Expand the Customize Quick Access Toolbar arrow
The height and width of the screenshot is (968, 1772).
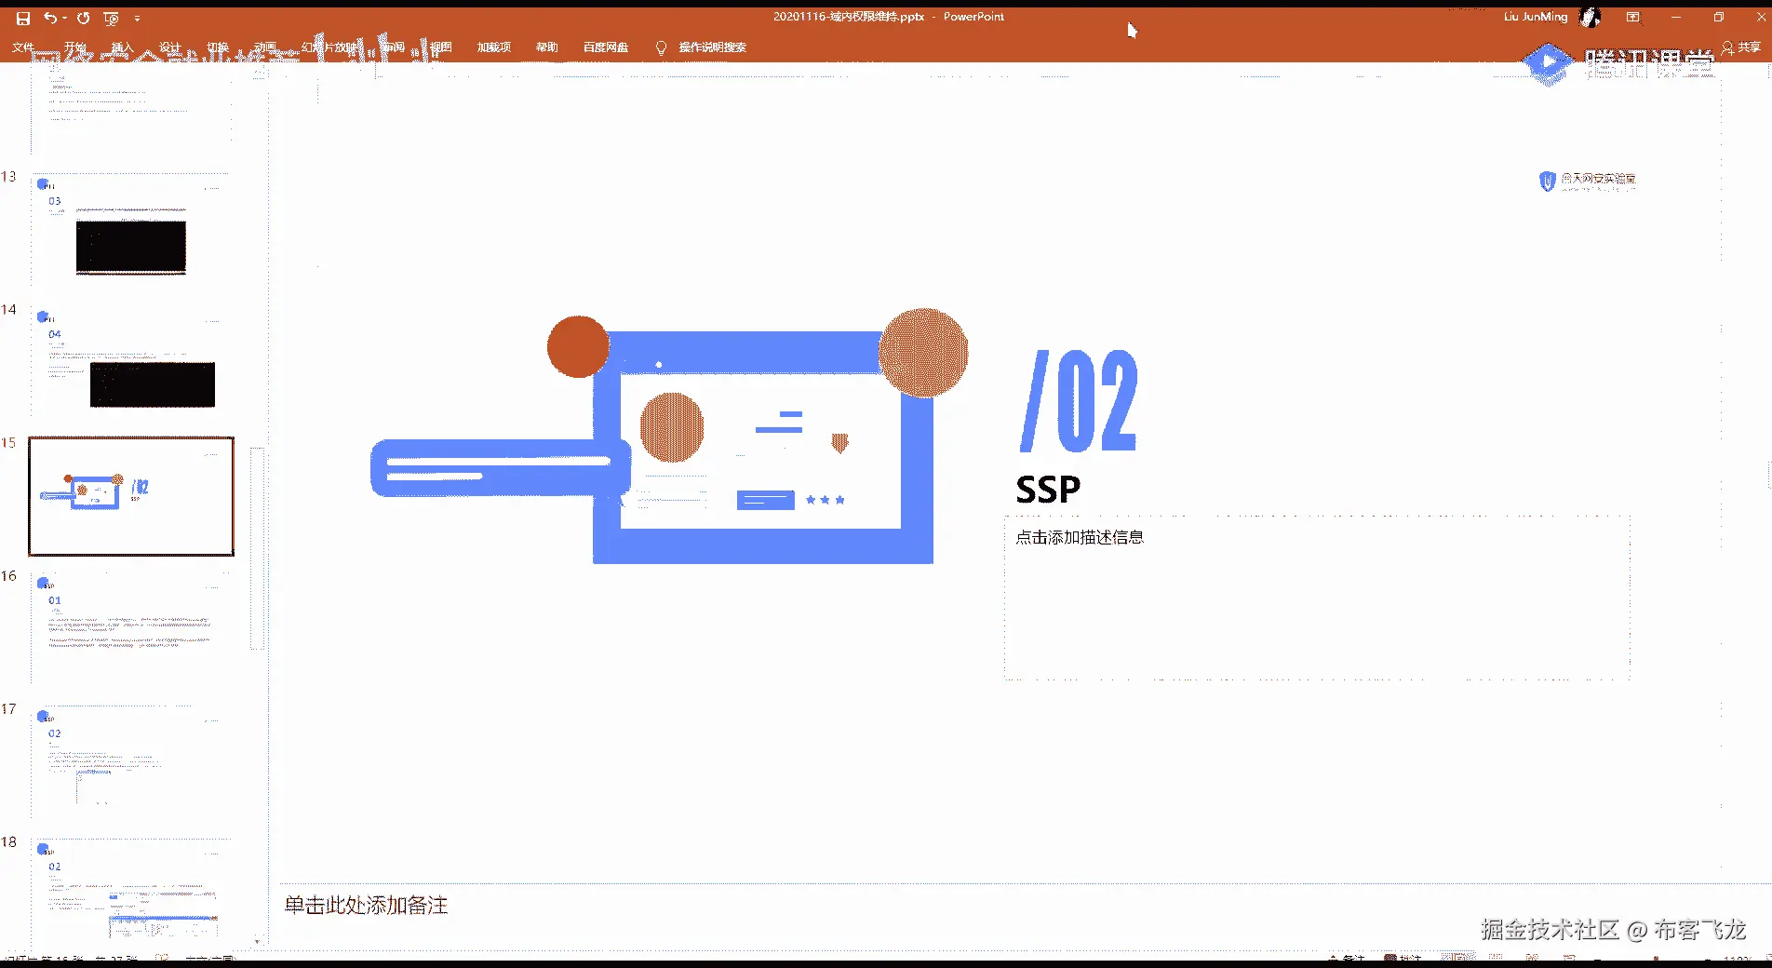pyautogui.click(x=137, y=18)
